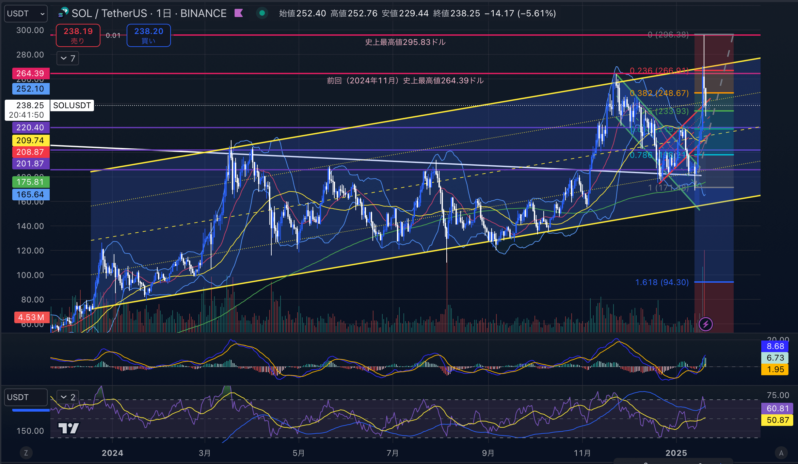This screenshot has height=464, width=798.
Task: Click the Z timezone button
Action: 26,453
